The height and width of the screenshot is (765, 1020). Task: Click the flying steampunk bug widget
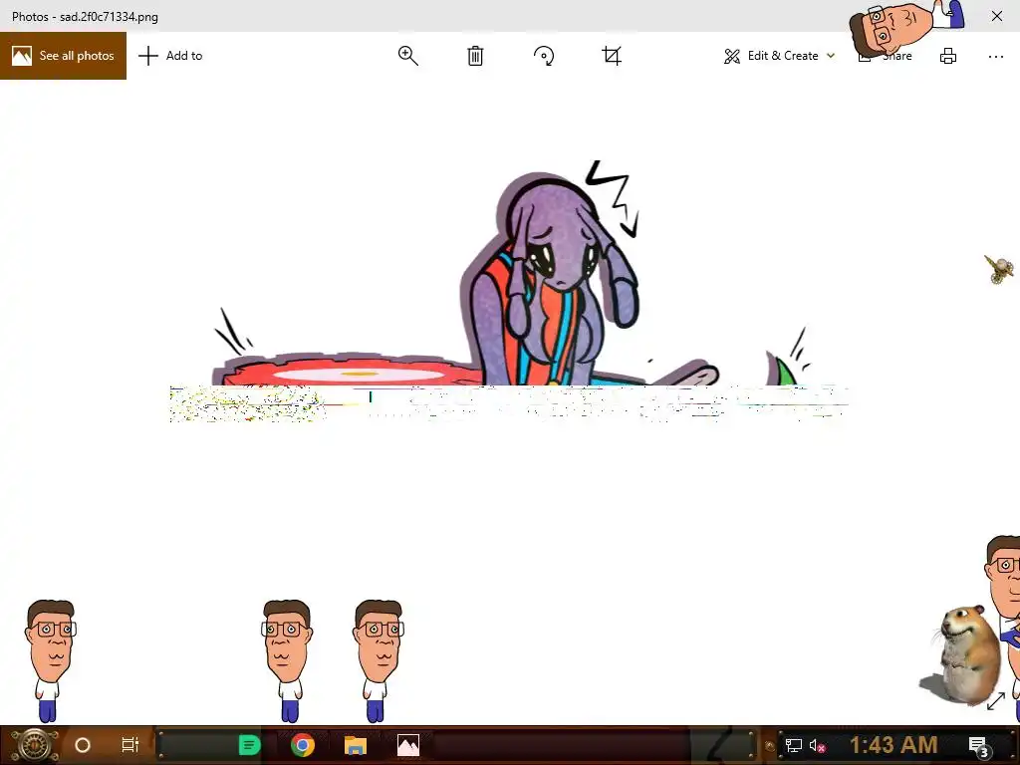coord(999,269)
